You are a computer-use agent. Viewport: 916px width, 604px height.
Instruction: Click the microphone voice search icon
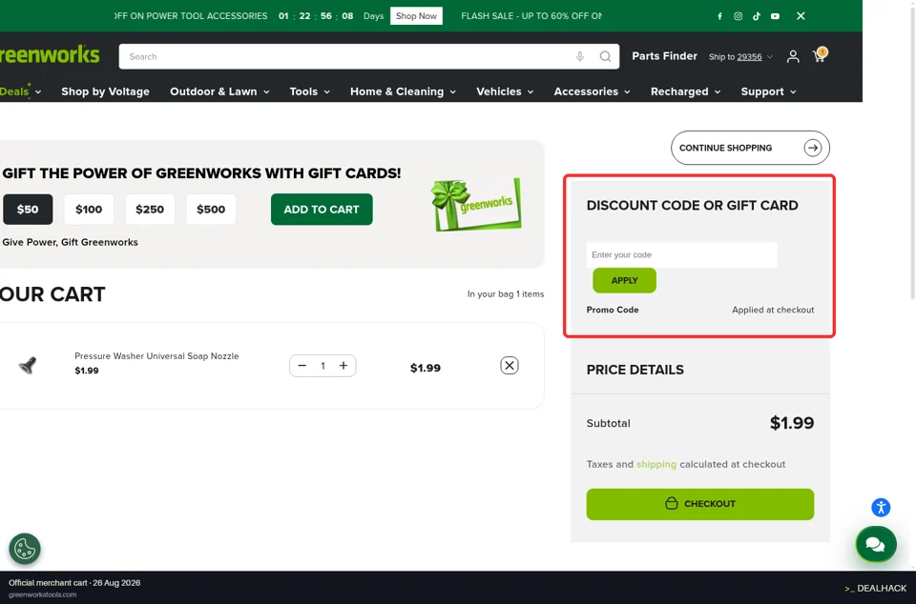(x=579, y=56)
